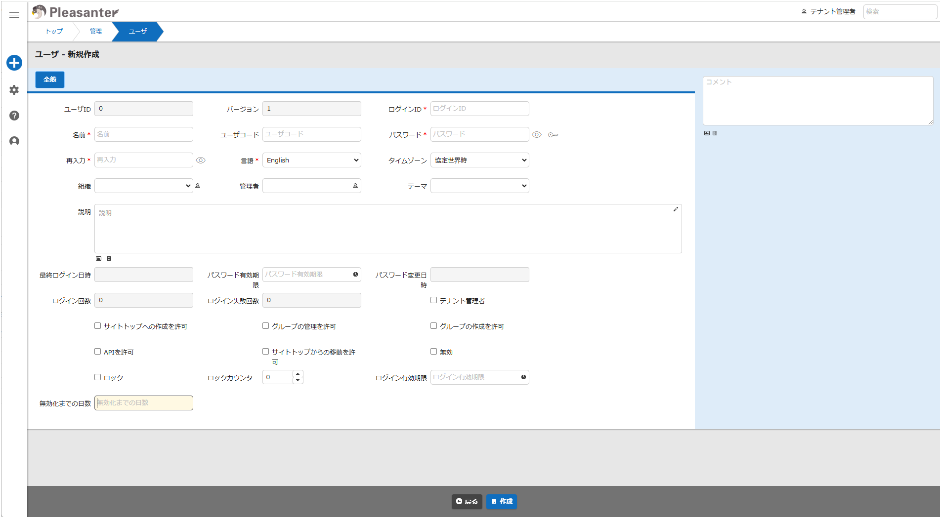Open the hamburger navigation menu
The image size is (941, 518).
pos(14,15)
